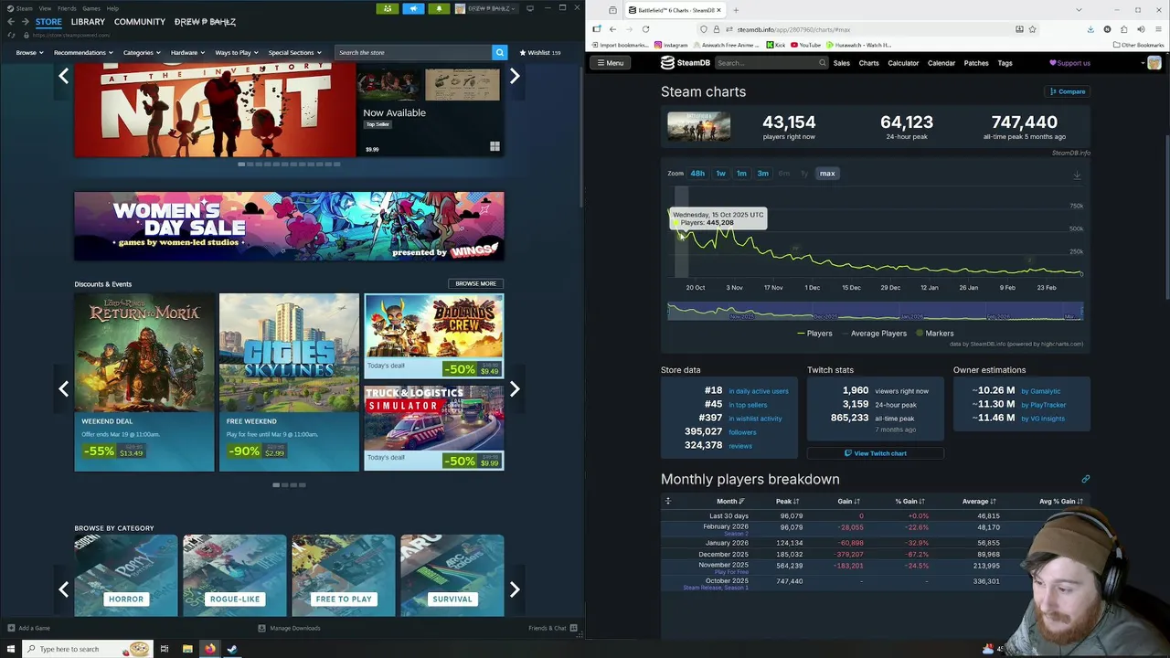This screenshot has width=1170, height=658.
Task: Click Firefox back button
Action: point(612,29)
